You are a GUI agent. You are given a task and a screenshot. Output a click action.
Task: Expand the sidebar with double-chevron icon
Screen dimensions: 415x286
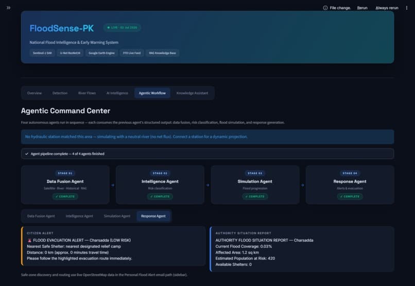tap(8, 8)
